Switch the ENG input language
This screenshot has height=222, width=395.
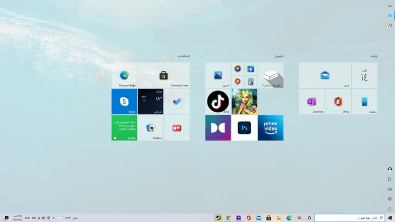(x=27, y=218)
